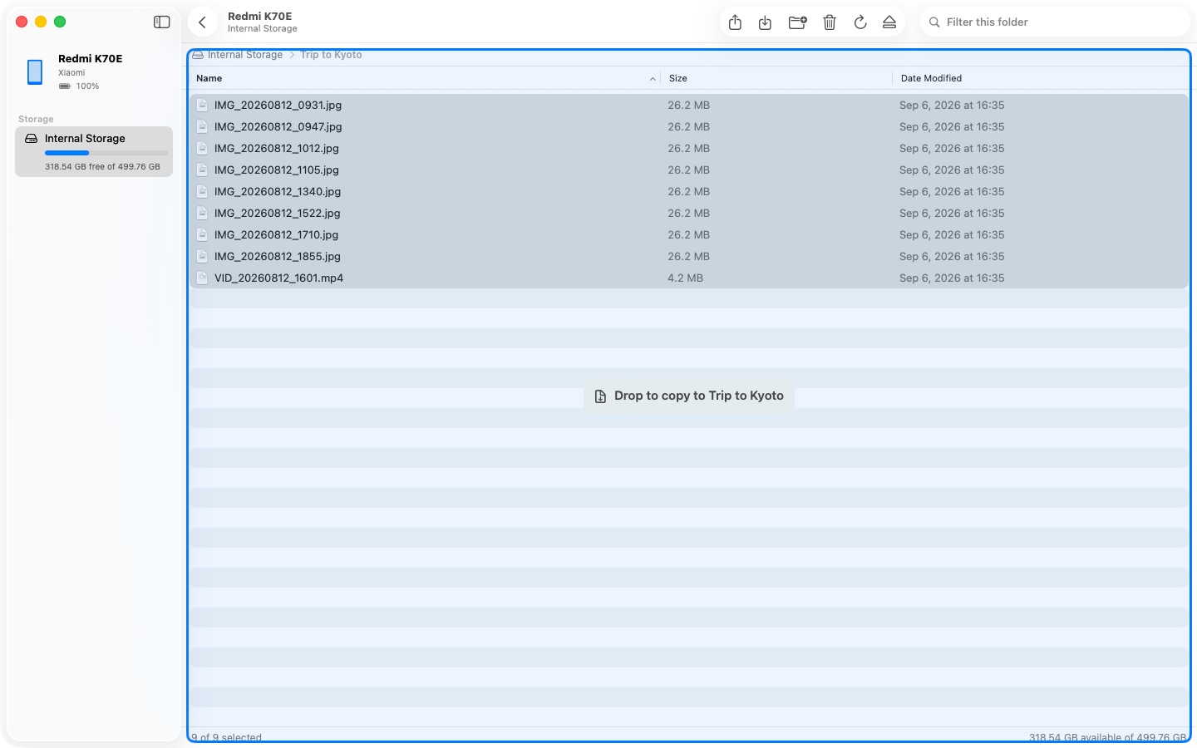1197x748 pixels.
Task: Click the 26.2 MB size of IMG_20260812_0931.jpg
Action: click(x=688, y=106)
